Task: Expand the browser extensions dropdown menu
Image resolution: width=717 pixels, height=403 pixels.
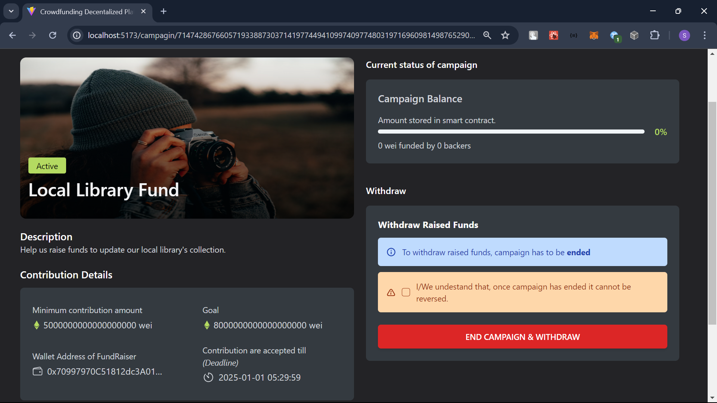Action: 655,35
